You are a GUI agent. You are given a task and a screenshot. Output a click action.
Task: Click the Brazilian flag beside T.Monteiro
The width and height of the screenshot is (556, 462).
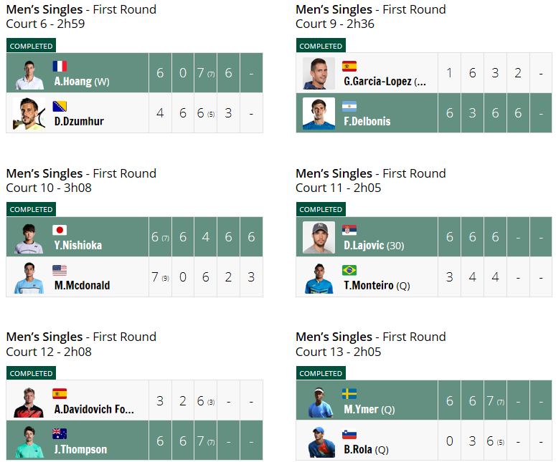click(349, 270)
